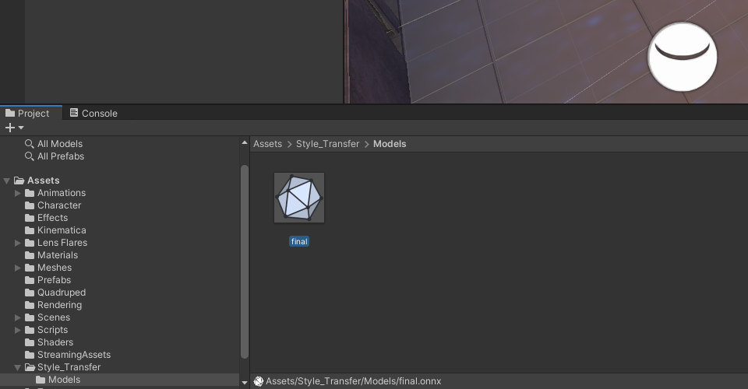The width and height of the screenshot is (748, 389).
Task: Expand the Scripts folder arrow
Action: [x=18, y=330]
